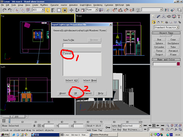Screen dimensions: 183x137
Task: Collapse the Object Type rollout
Action: (166, 33)
